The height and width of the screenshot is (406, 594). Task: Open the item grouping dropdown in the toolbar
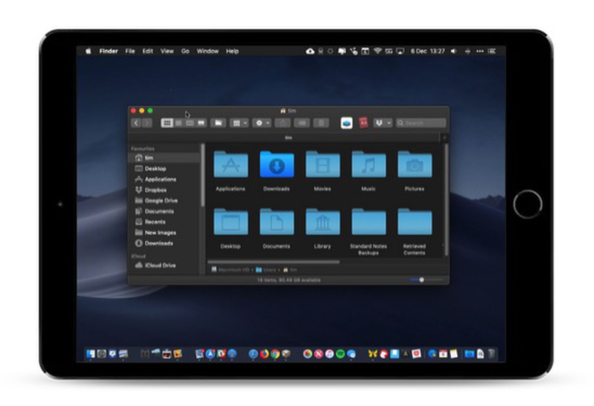tap(239, 123)
